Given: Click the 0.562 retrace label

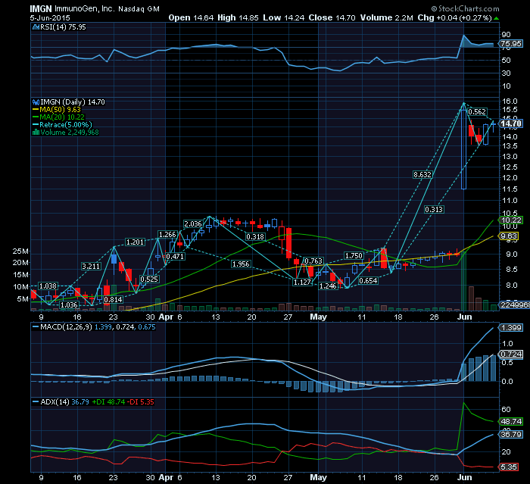Looking at the screenshot, I should click(476, 111).
